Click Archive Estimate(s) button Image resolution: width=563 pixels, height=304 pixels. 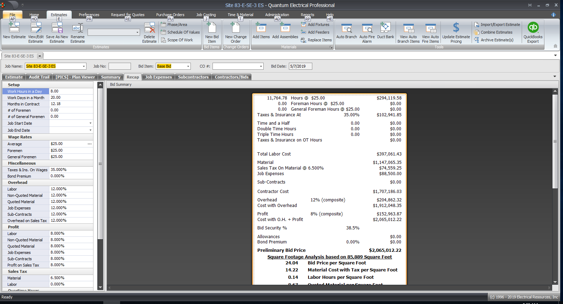pos(496,40)
